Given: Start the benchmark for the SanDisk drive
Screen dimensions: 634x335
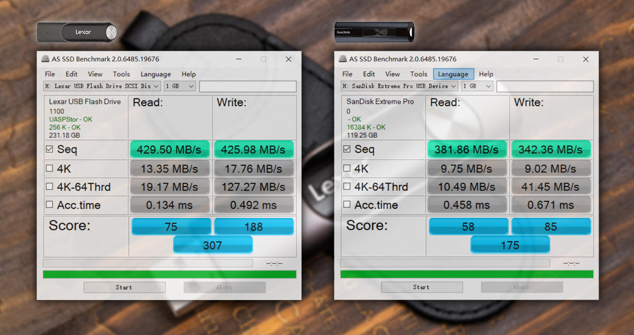Looking at the screenshot, I should (422, 287).
